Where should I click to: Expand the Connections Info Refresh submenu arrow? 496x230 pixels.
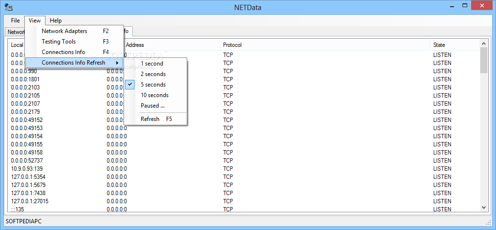click(x=117, y=63)
